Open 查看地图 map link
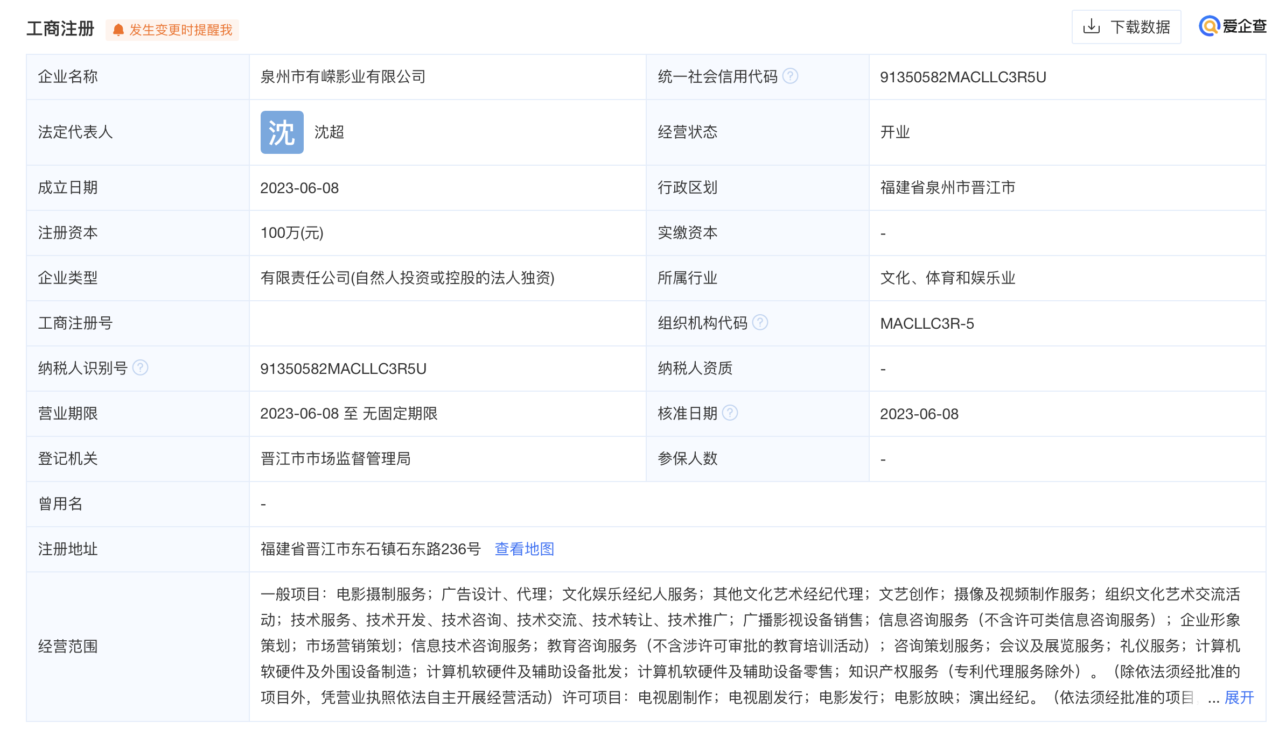Viewport: 1286px width, 736px height. coord(524,549)
